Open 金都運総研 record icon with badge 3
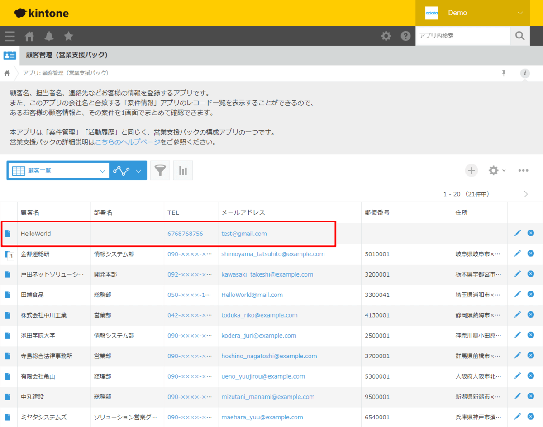 click(x=9, y=255)
